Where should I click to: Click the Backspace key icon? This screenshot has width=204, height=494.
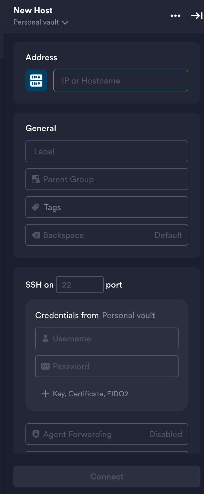[x=36, y=235]
